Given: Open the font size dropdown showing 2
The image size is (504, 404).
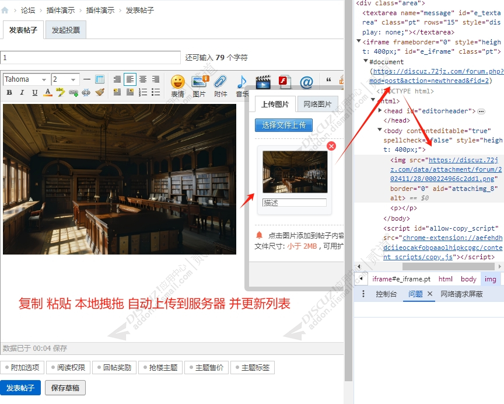Looking at the screenshot, I should coord(65,79).
